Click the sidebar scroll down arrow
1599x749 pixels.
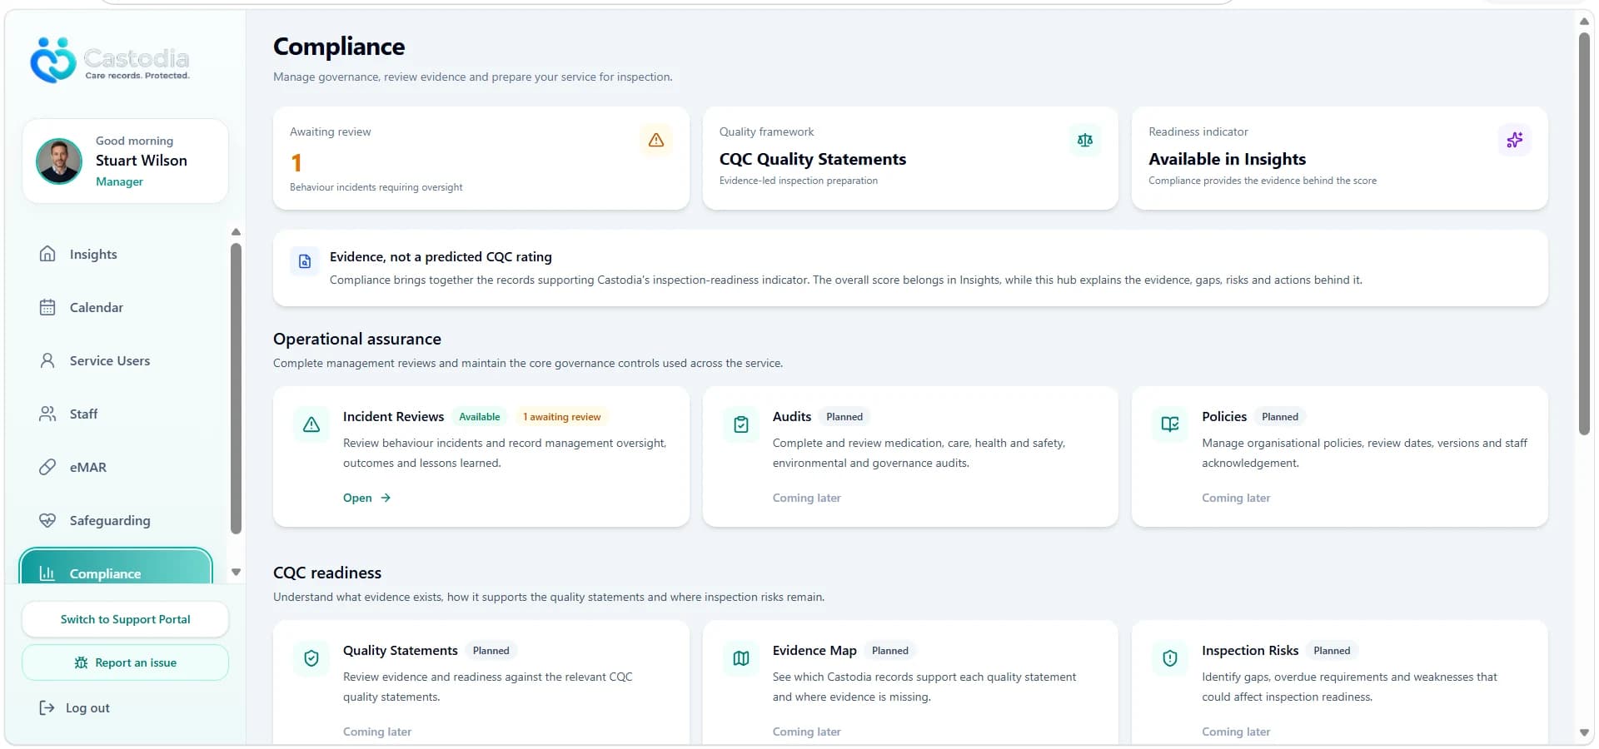(236, 572)
